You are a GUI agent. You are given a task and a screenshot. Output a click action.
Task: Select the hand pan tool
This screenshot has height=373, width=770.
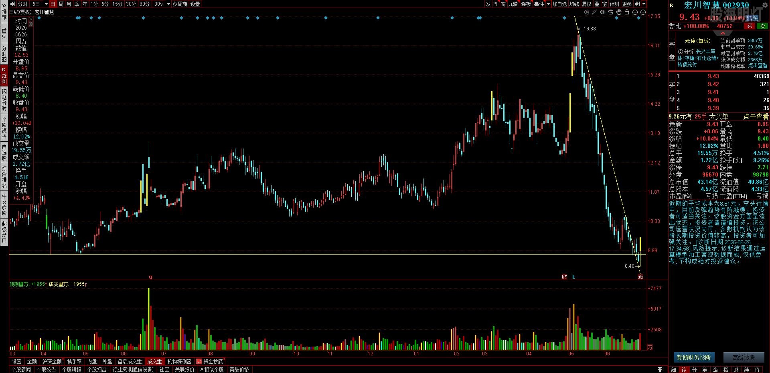619,12
